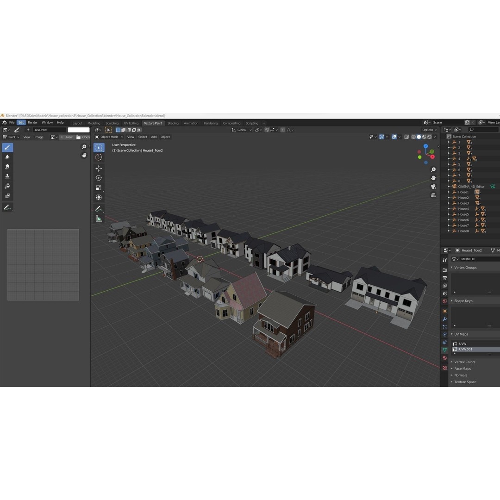Select the UVW.001 UV map entry
The height and width of the screenshot is (500, 500).
coord(476,349)
